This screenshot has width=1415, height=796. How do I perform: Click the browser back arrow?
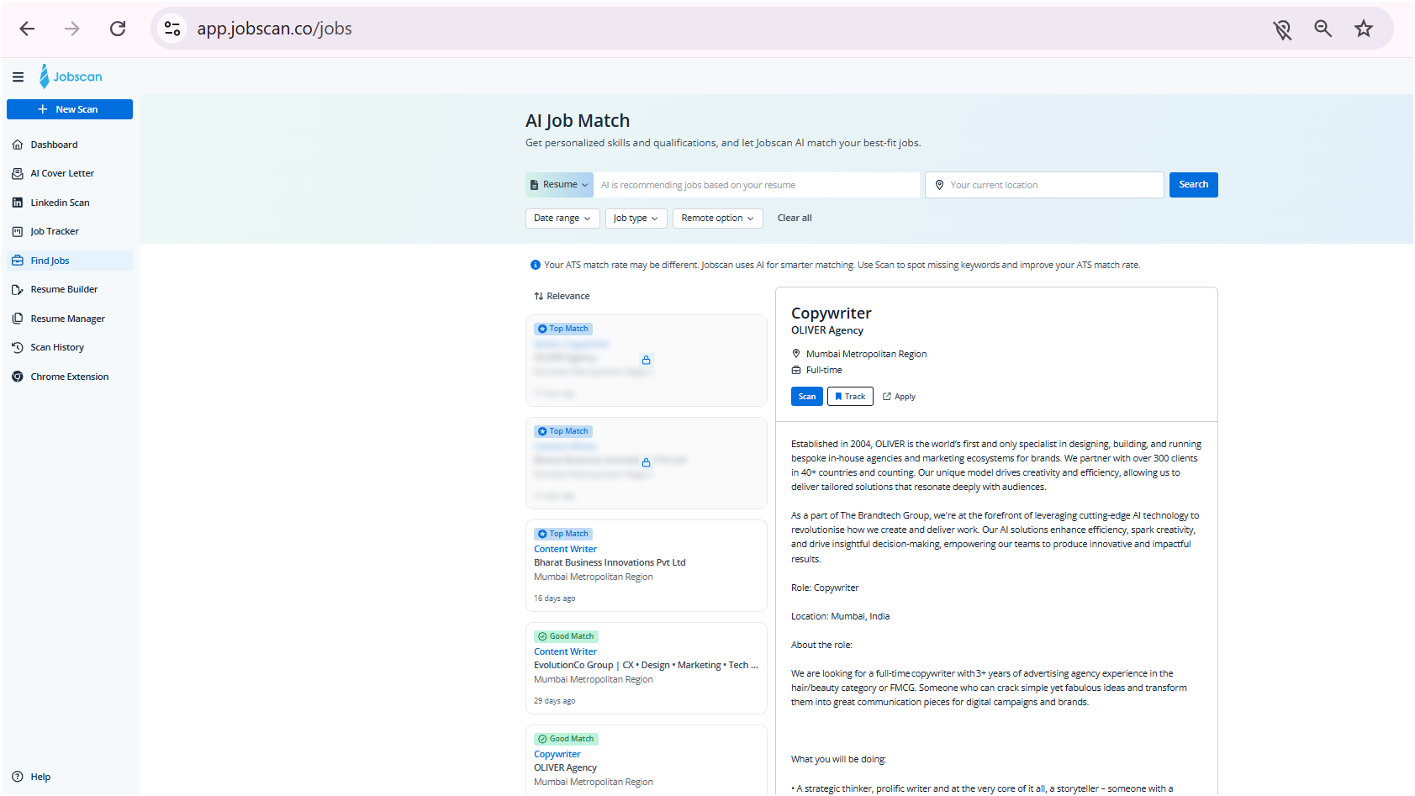click(x=27, y=29)
